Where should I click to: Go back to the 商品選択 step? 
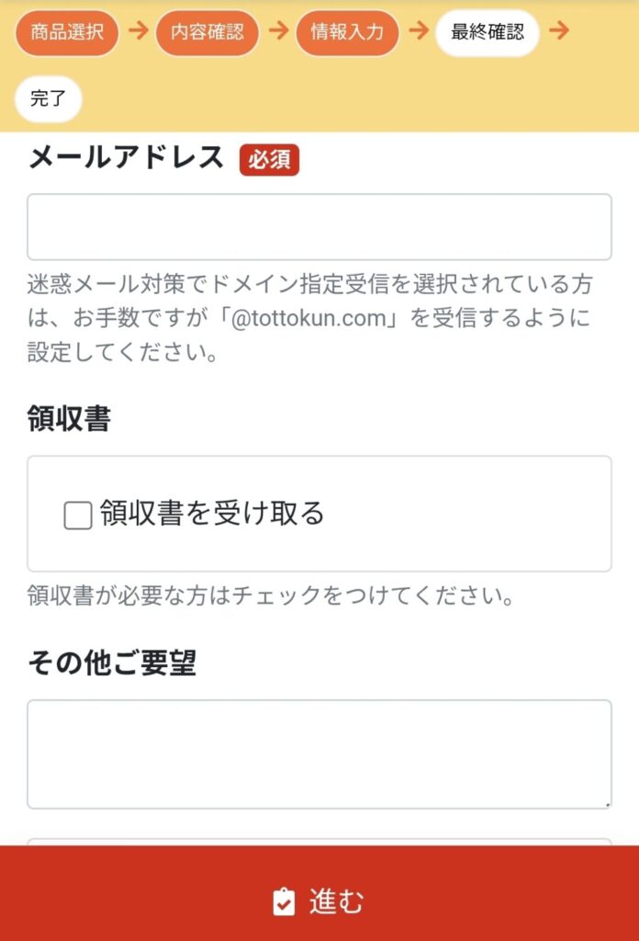pos(67,33)
